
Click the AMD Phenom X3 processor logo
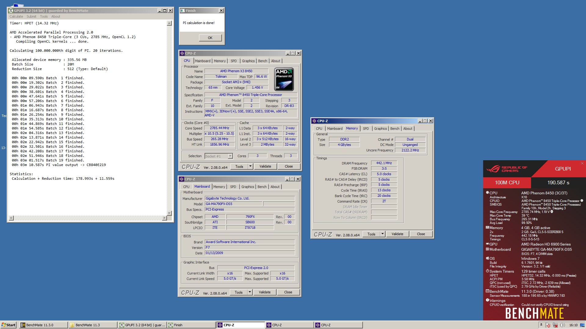[x=284, y=79]
